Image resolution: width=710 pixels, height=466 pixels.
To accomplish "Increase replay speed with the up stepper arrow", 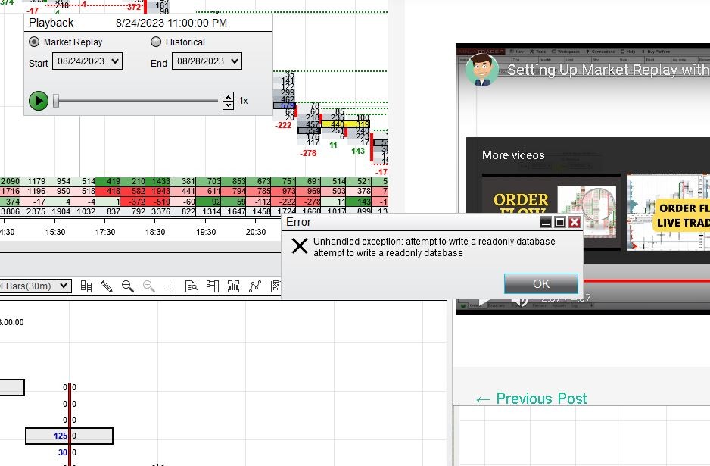I will click(228, 95).
